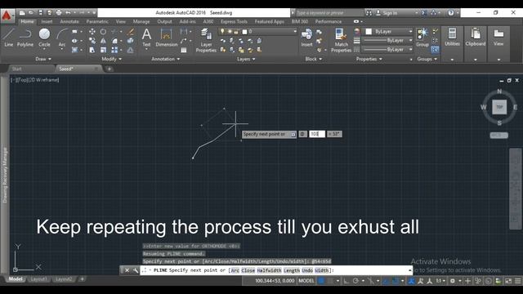Expand the Modify panel
Viewport: 523px width, 294px height.
pyautogui.click(x=111, y=59)
